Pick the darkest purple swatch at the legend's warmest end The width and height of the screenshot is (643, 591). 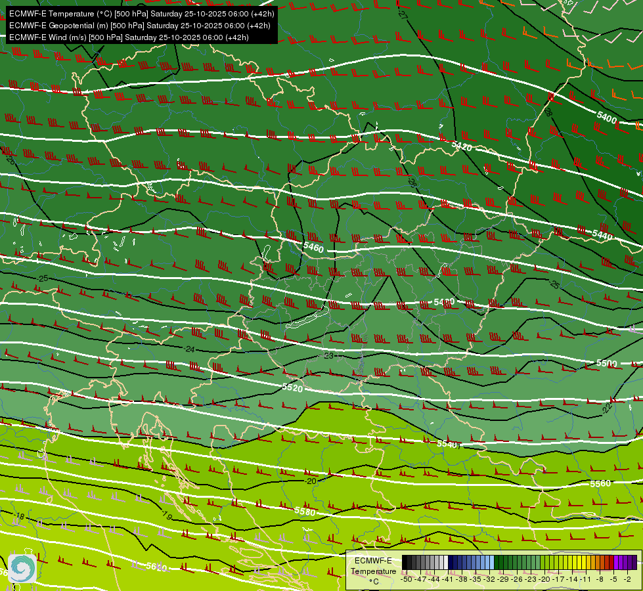635,562
